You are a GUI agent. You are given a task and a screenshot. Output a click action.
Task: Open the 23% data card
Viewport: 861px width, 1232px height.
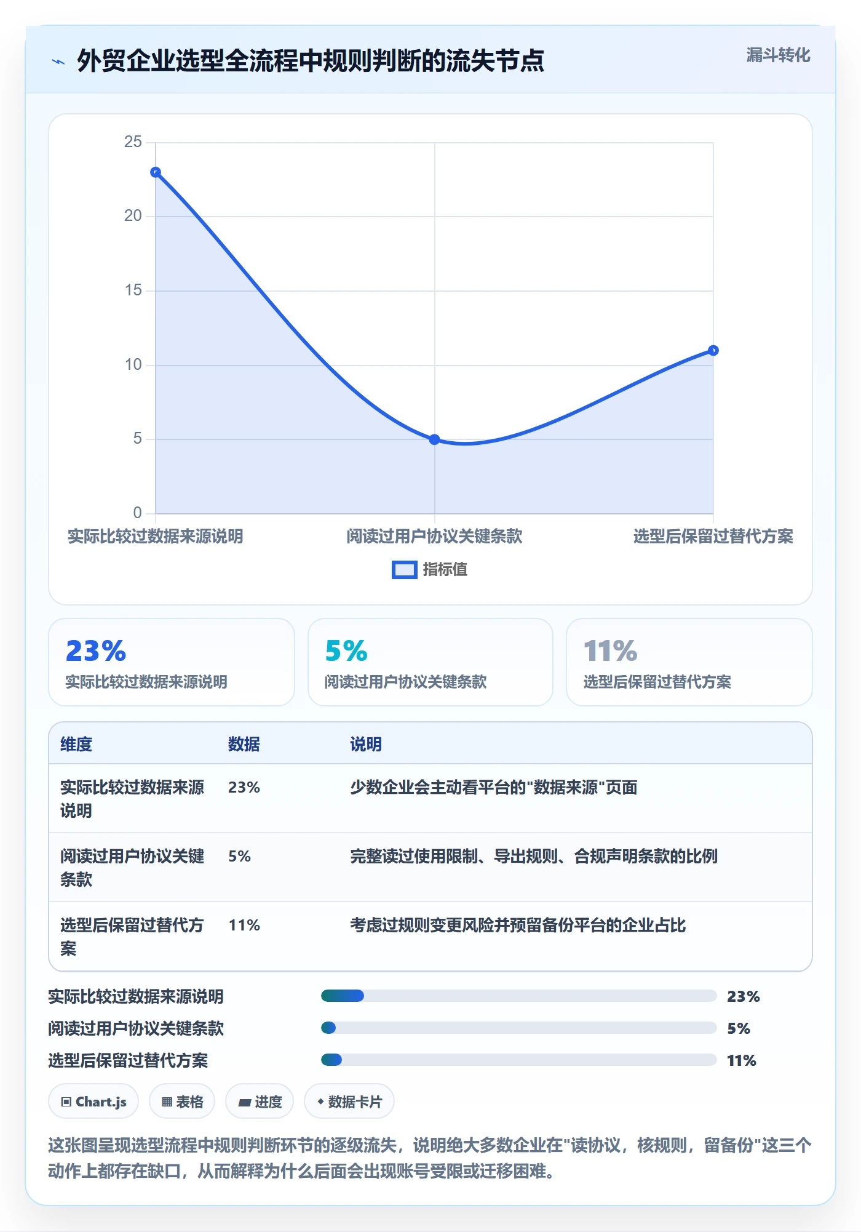(172, 662)
